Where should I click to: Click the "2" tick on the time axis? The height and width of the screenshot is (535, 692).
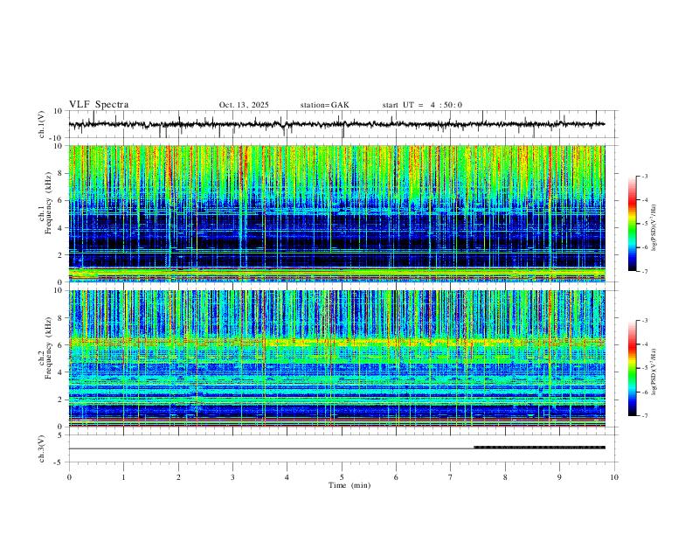tap(178, 477)
